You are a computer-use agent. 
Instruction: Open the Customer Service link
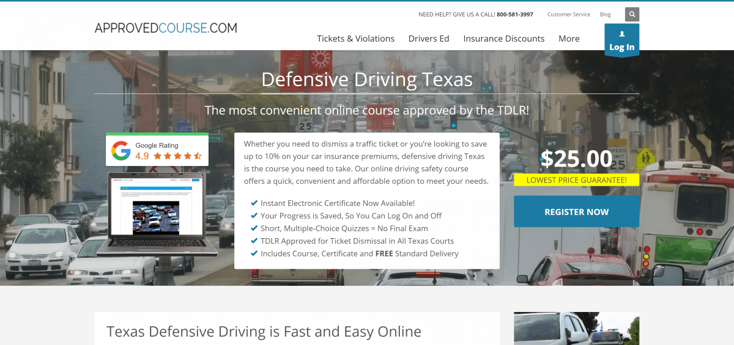pos(569,14)
